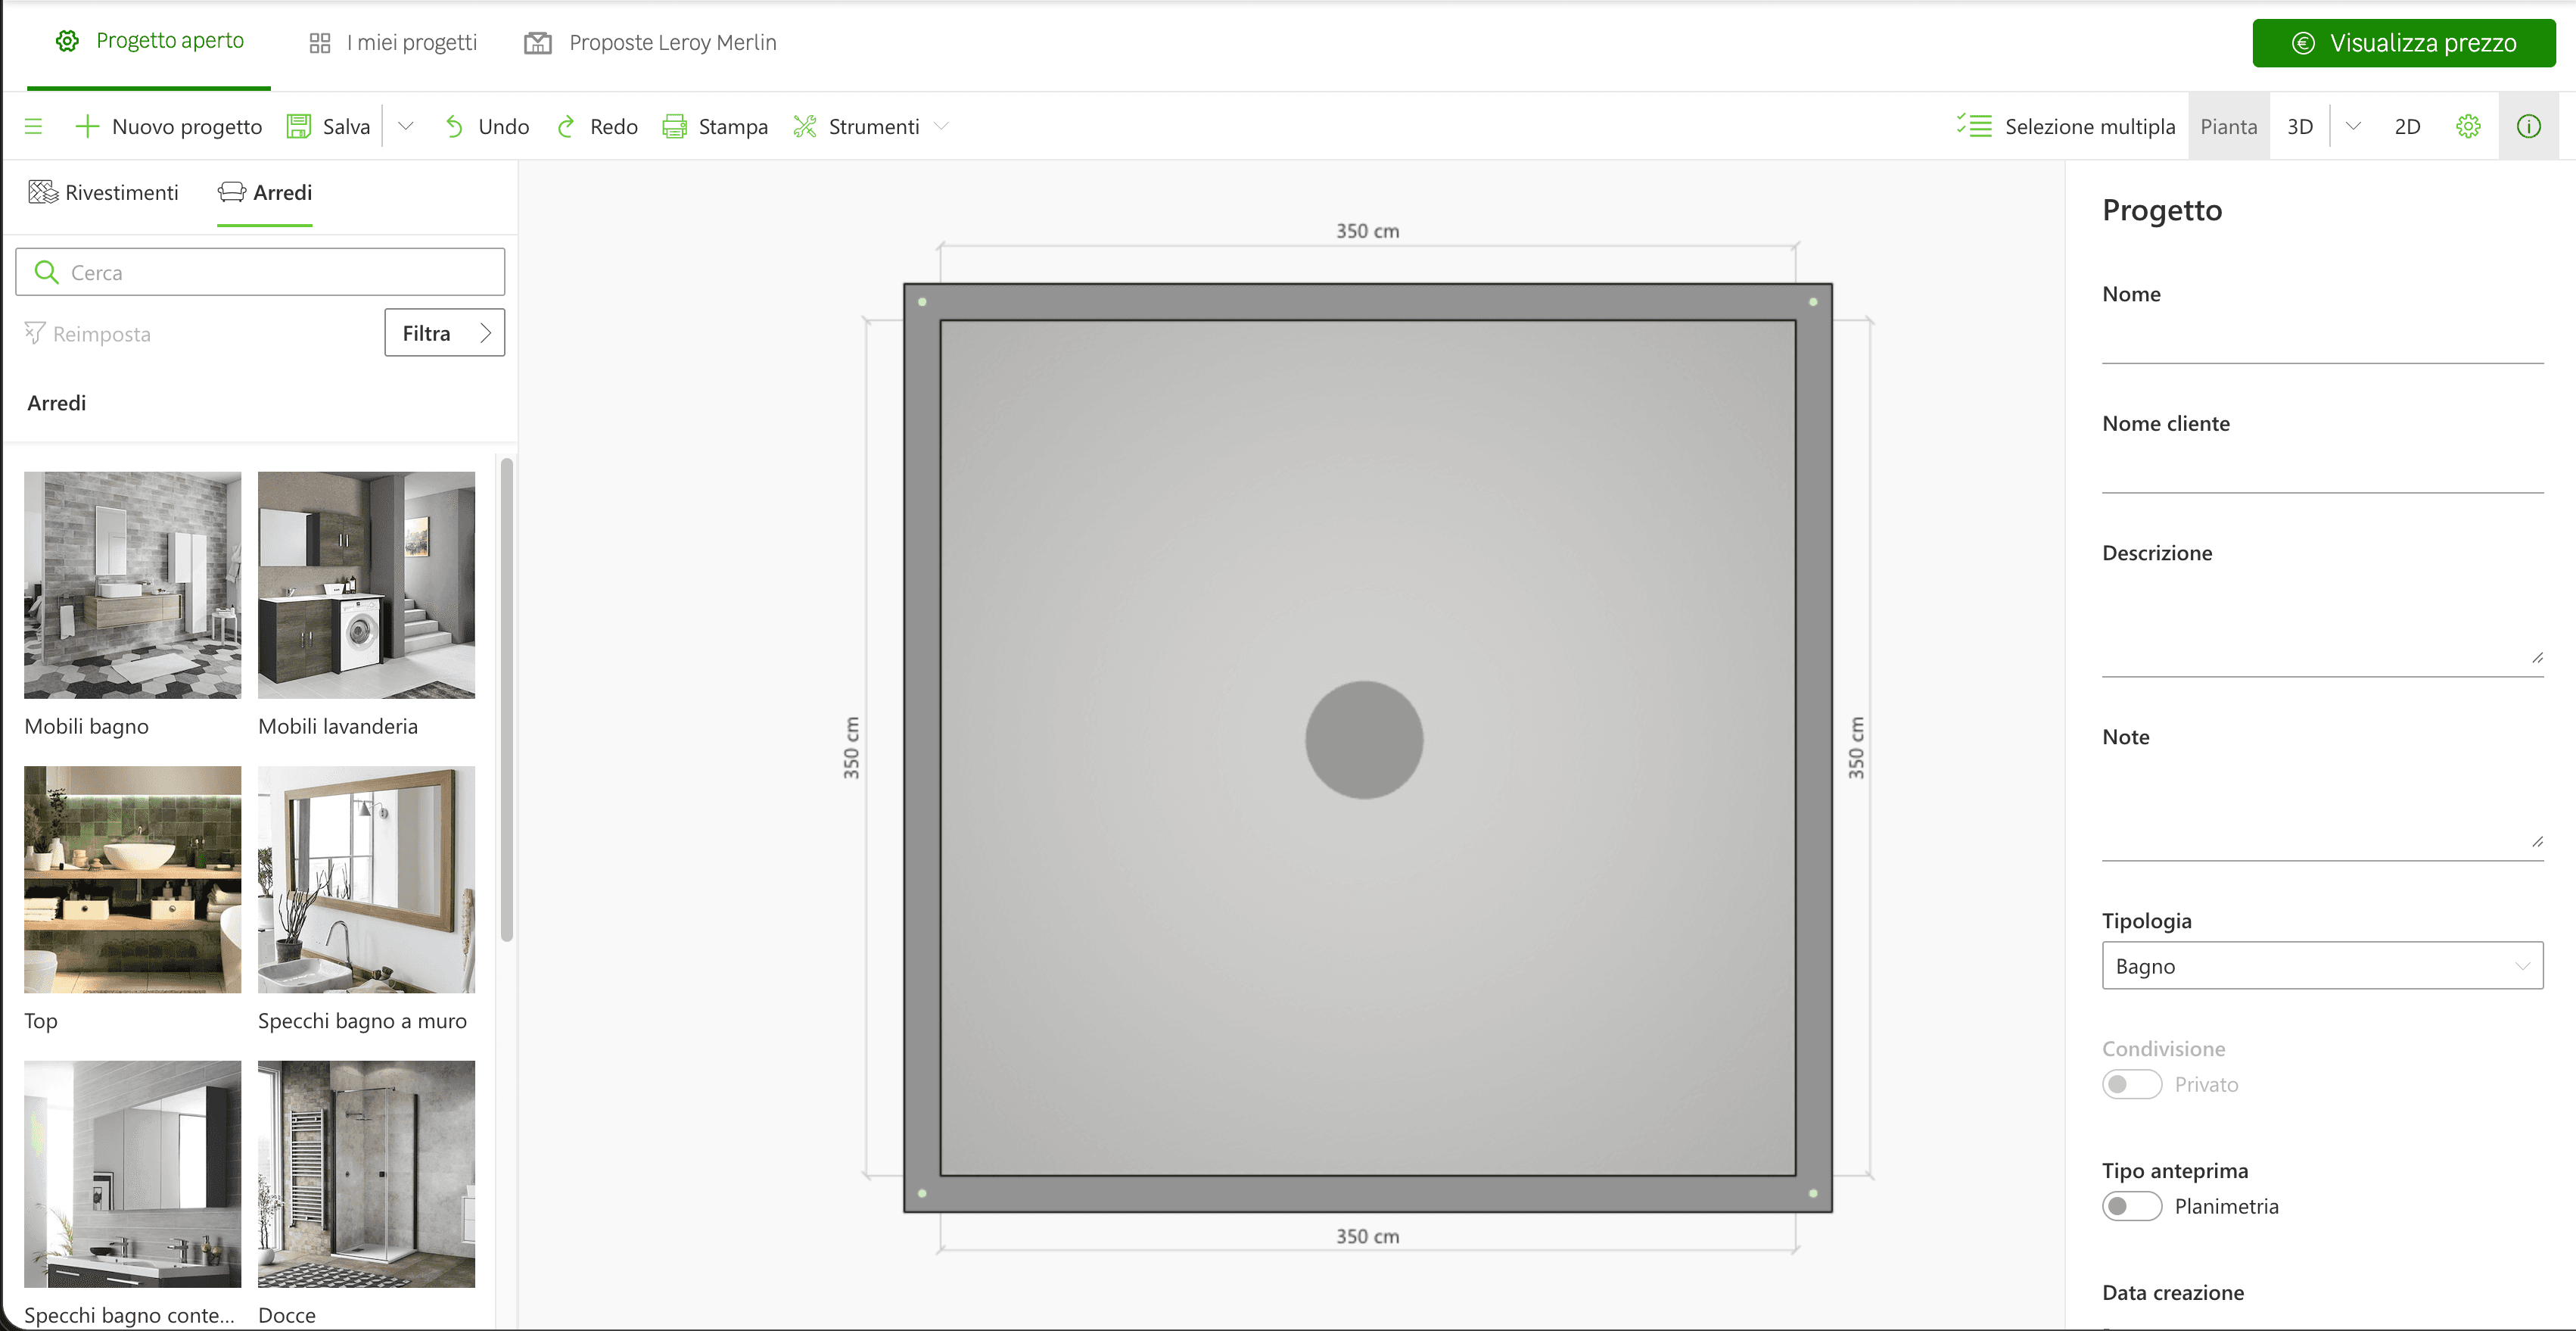The width and height of the screenshot is (2576, 1331).
Task: Switch to the Rivestimenti tab
Action: click(x=103, y=192)
